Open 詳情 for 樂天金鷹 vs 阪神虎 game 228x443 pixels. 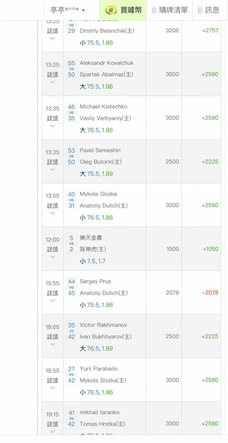53,249
